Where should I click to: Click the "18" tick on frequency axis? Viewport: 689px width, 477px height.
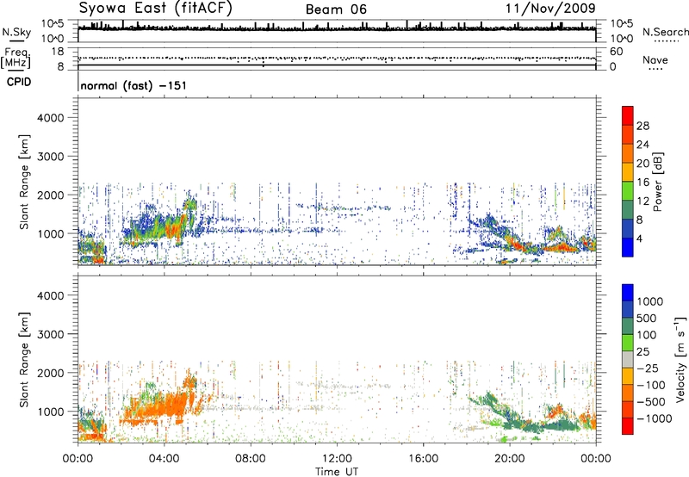58,52
